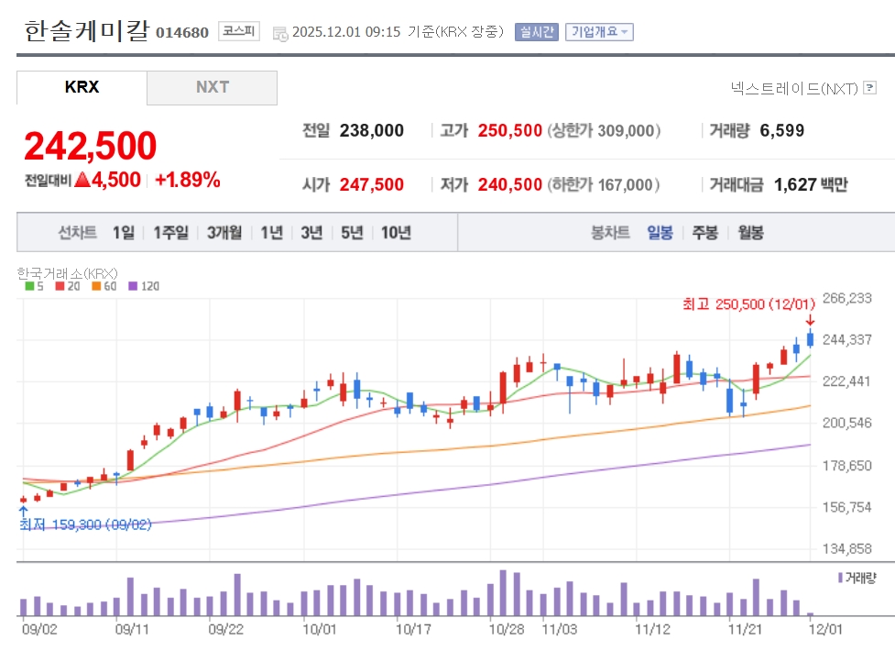Screen dimensions: 895x662
Task: Click the 최고 250,500 (12/01) chart label
Action: [748, 303]
